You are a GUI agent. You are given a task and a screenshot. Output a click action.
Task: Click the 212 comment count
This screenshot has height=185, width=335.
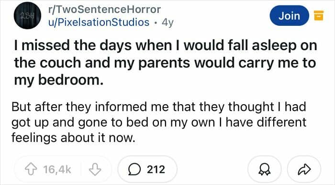[156, 169]
